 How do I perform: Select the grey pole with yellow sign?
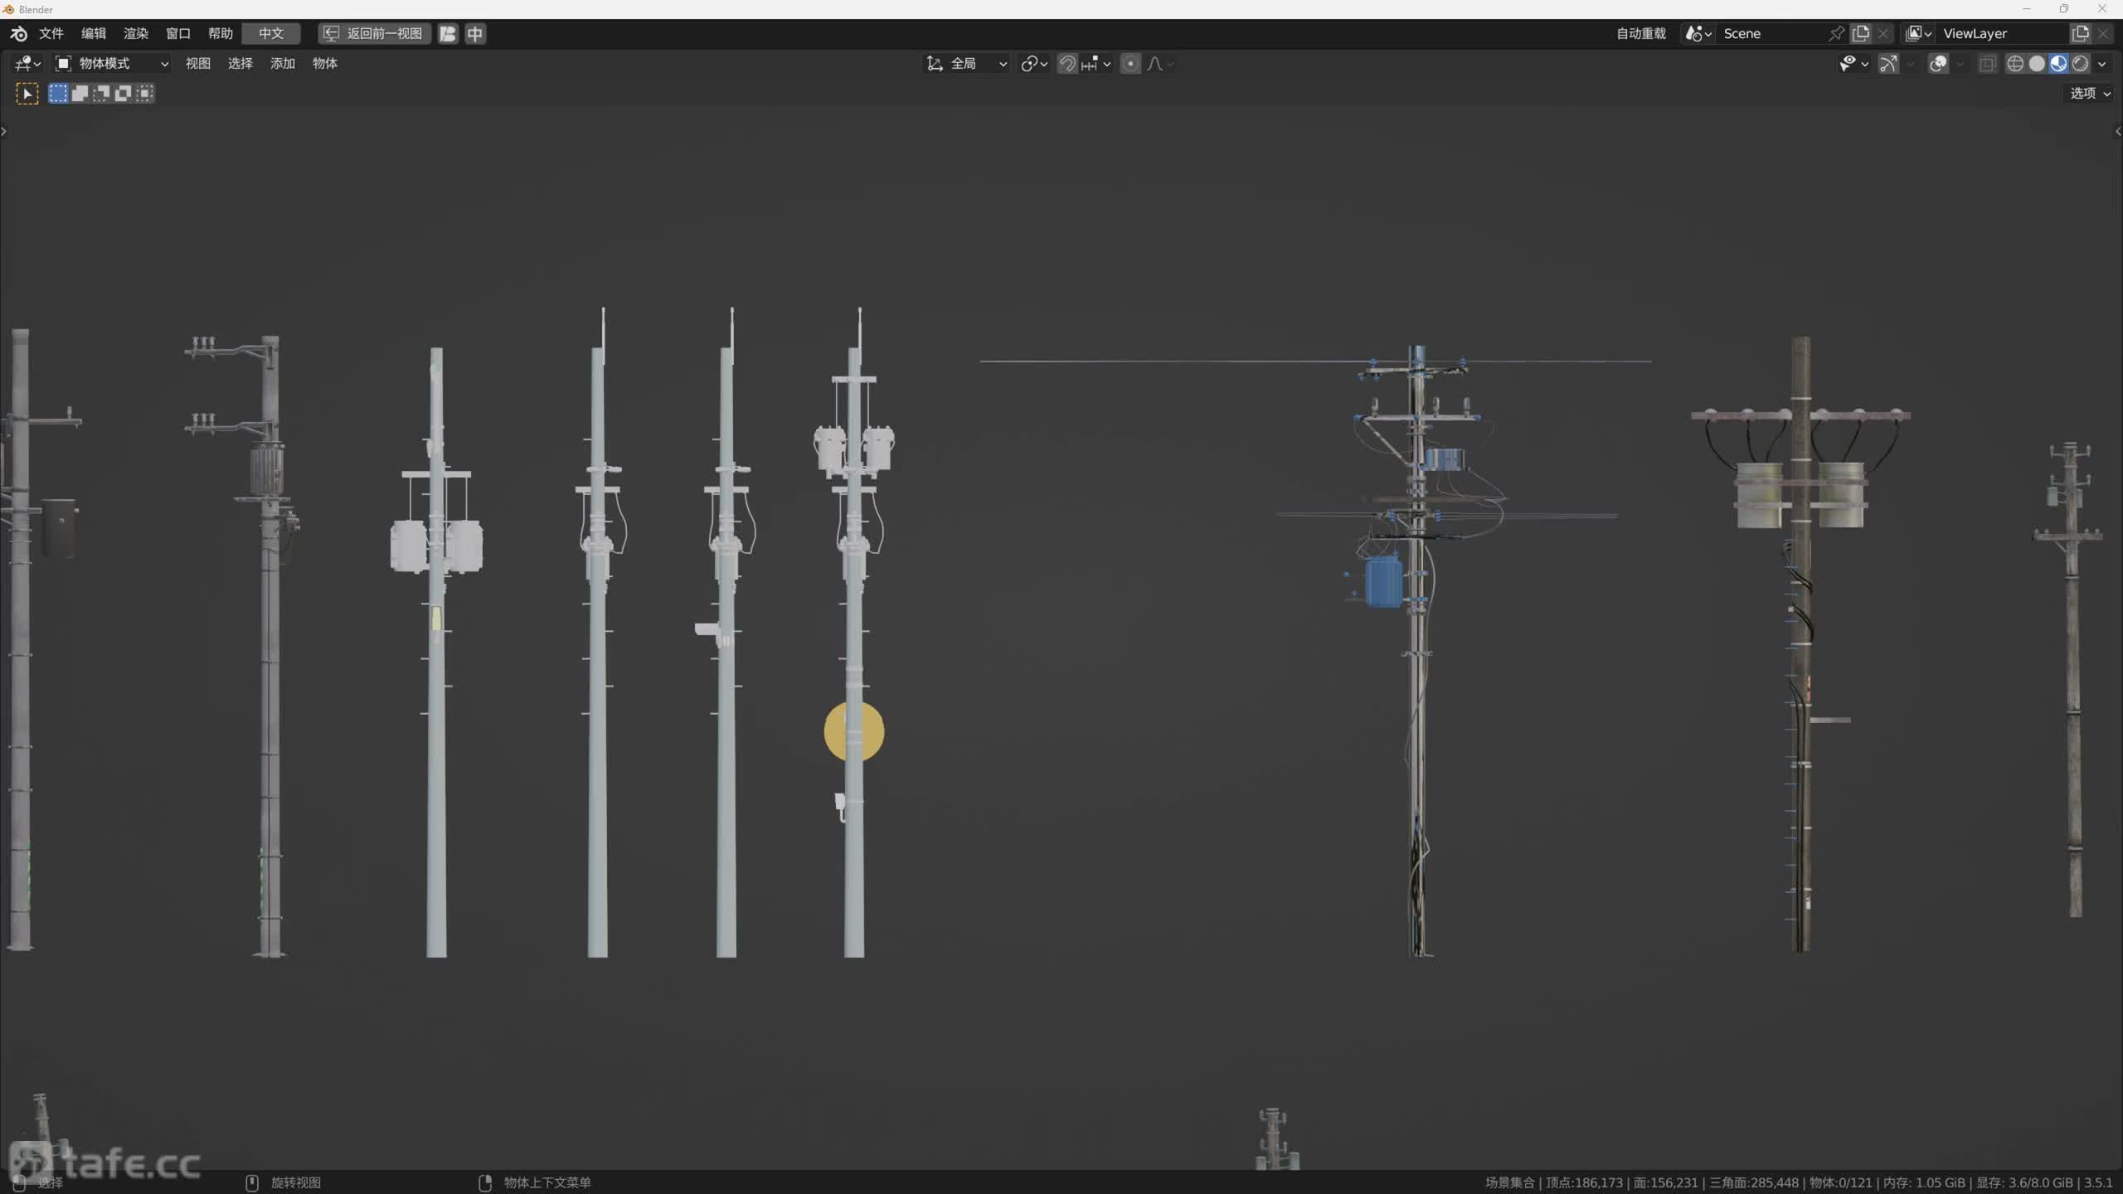(853, 630)
